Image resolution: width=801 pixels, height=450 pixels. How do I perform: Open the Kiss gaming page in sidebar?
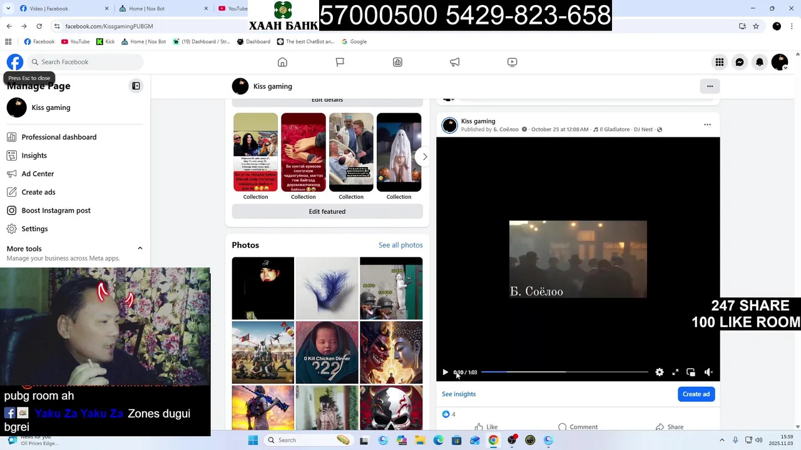click(x=75, y=107)
